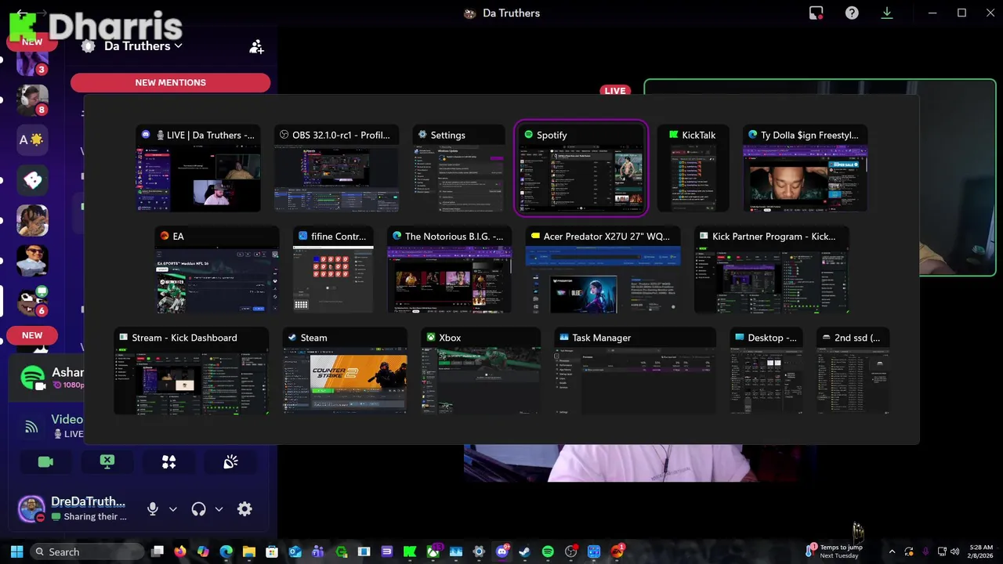
Task: Switch to the OBS 32.1.0-rc1 window
Action: click(x=336, y=168)
